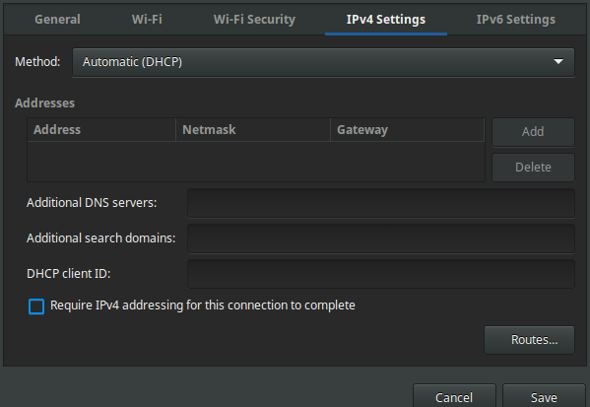Image resolution: width=590 pixels, height=407 pixels.
Task: Click the empty addresses list area
Action: click(x=256, y=162)
